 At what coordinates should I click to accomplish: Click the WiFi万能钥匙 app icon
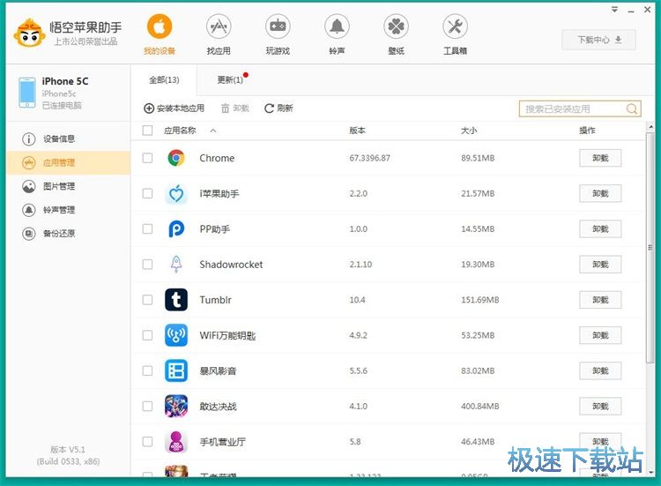point(176,335)
